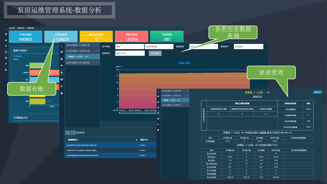Open 数据台账 breadcrumb entry
This screenshot has height=184, width=327.
click(x=31, y=28)
